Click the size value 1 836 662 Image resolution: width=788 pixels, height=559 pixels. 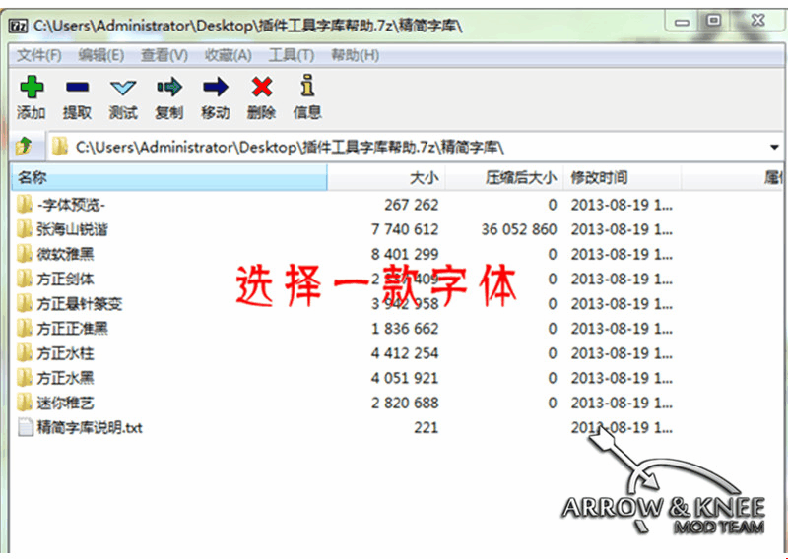click(x=405, y=329)
